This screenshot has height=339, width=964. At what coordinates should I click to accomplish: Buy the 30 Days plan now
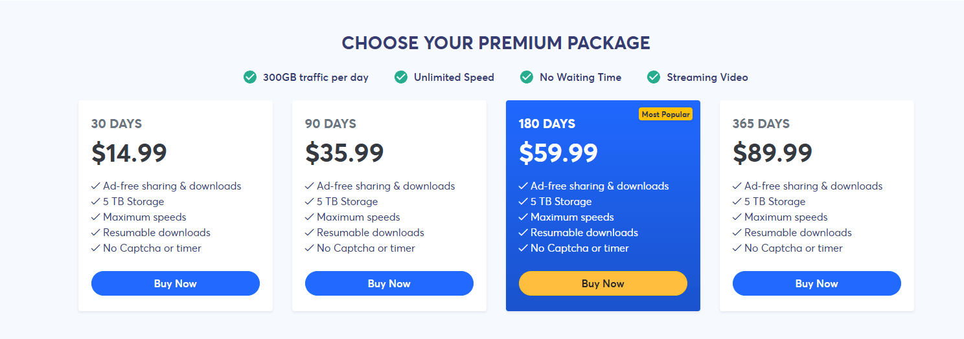pos(175,283)
